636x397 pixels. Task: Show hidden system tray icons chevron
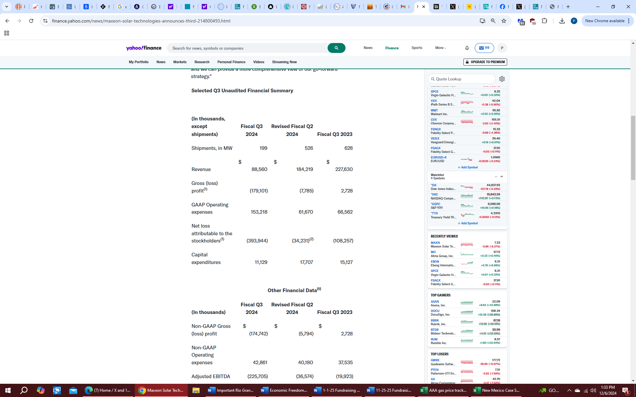[569, 390]
